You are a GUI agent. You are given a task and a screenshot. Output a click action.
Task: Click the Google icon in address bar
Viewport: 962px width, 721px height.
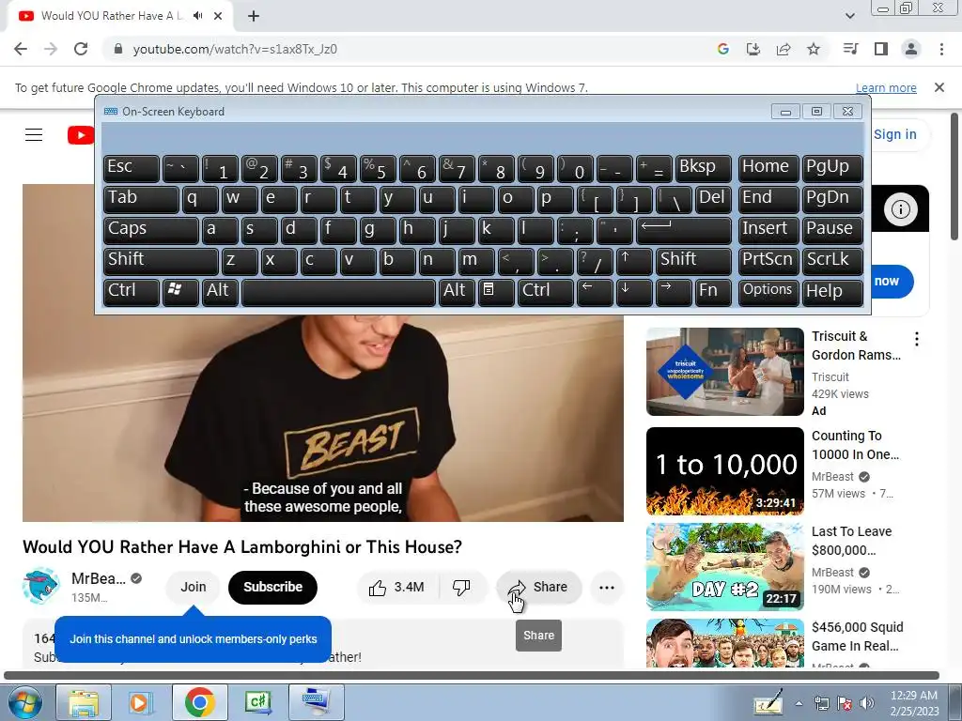(x=723, y=49)
